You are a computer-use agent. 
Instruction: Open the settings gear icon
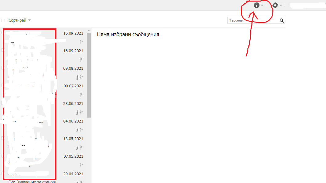point(275,5)
